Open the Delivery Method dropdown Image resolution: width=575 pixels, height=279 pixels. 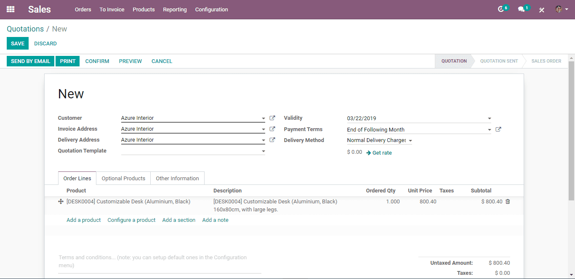coord(410,141)
